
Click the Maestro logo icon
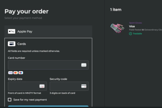(21, 73)
